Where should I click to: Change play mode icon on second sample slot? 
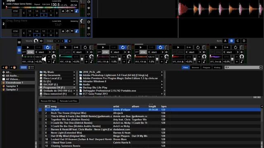click(76, 47)
